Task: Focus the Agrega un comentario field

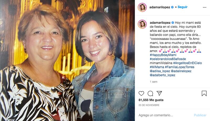Action: (165, 115)
